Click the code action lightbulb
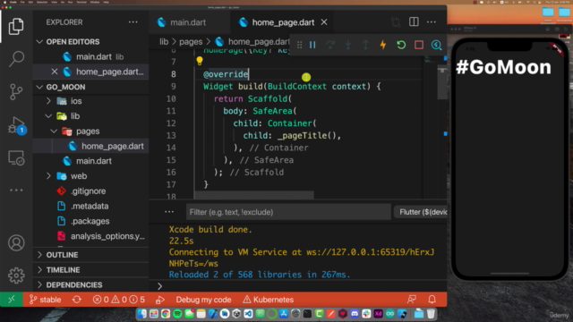The height and width of the screenshot is (322, 573). [x=199, y=61]
